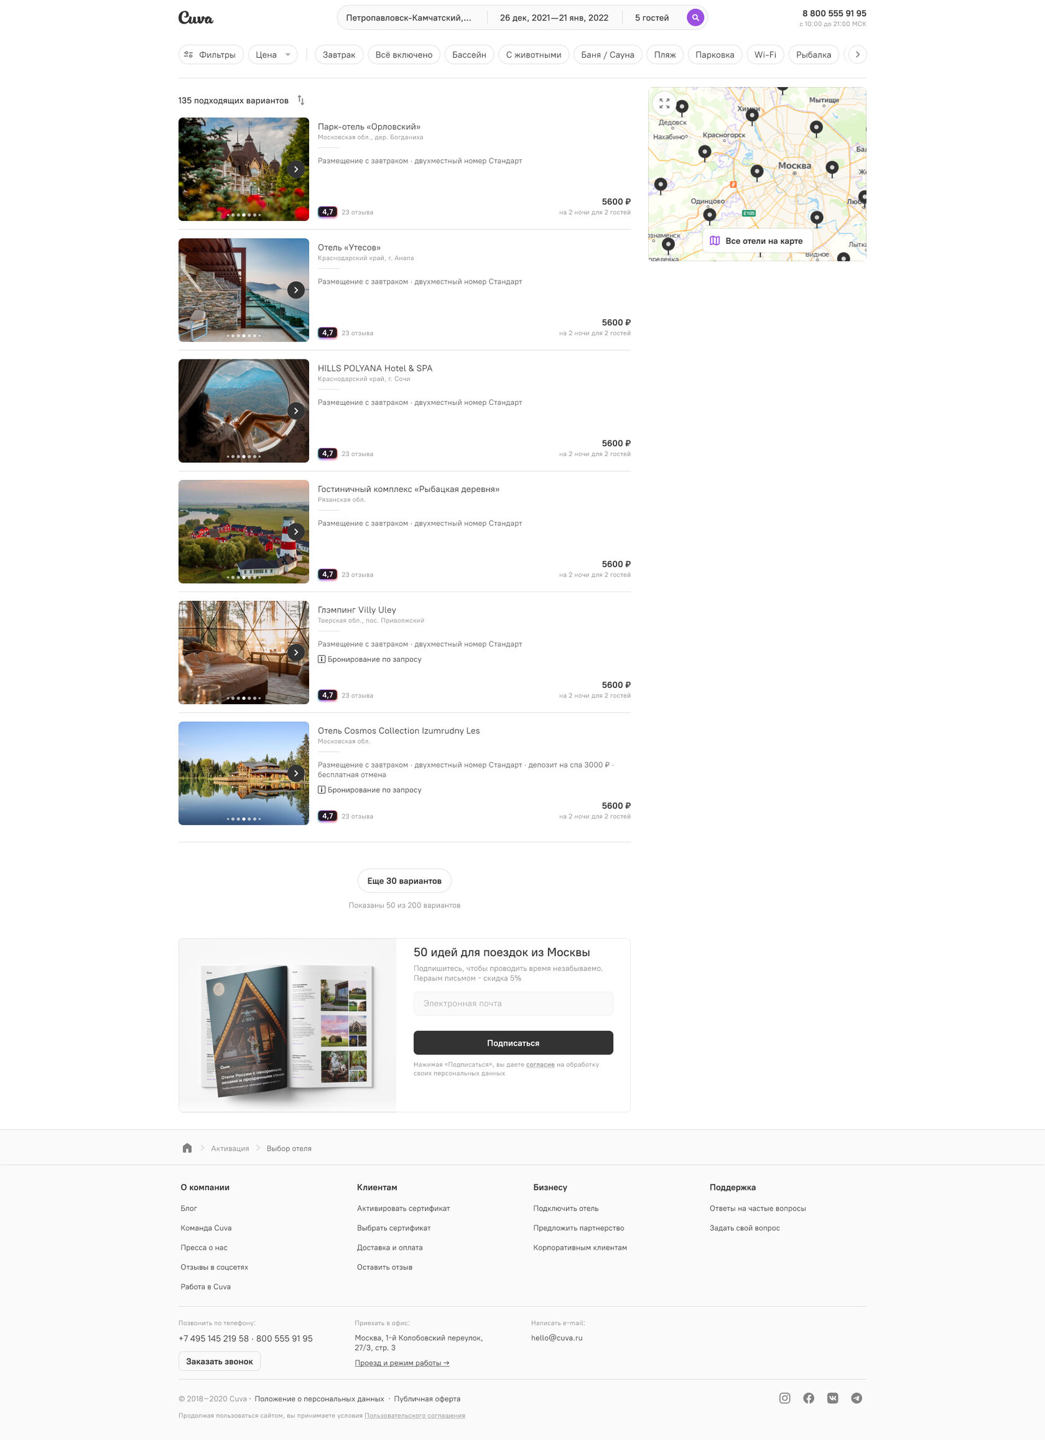This screenshot has height=1440, width=1045.
Task: Open the Фильтры panel
Action: point(210,55)
